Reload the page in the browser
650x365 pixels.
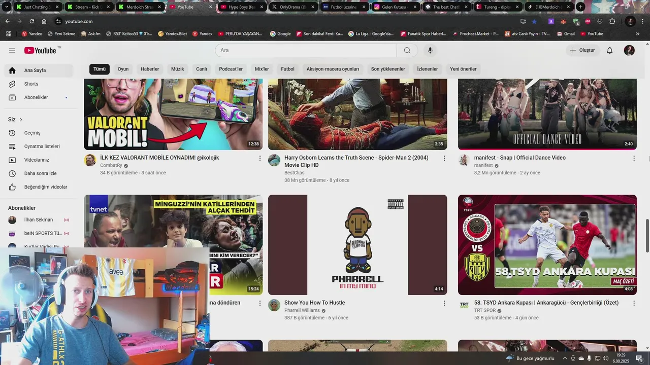(x=31, y=21)
